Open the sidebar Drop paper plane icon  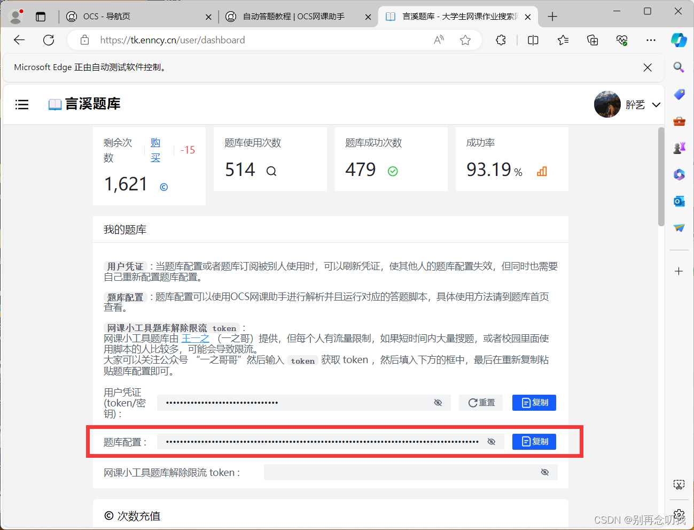point(679,228)
